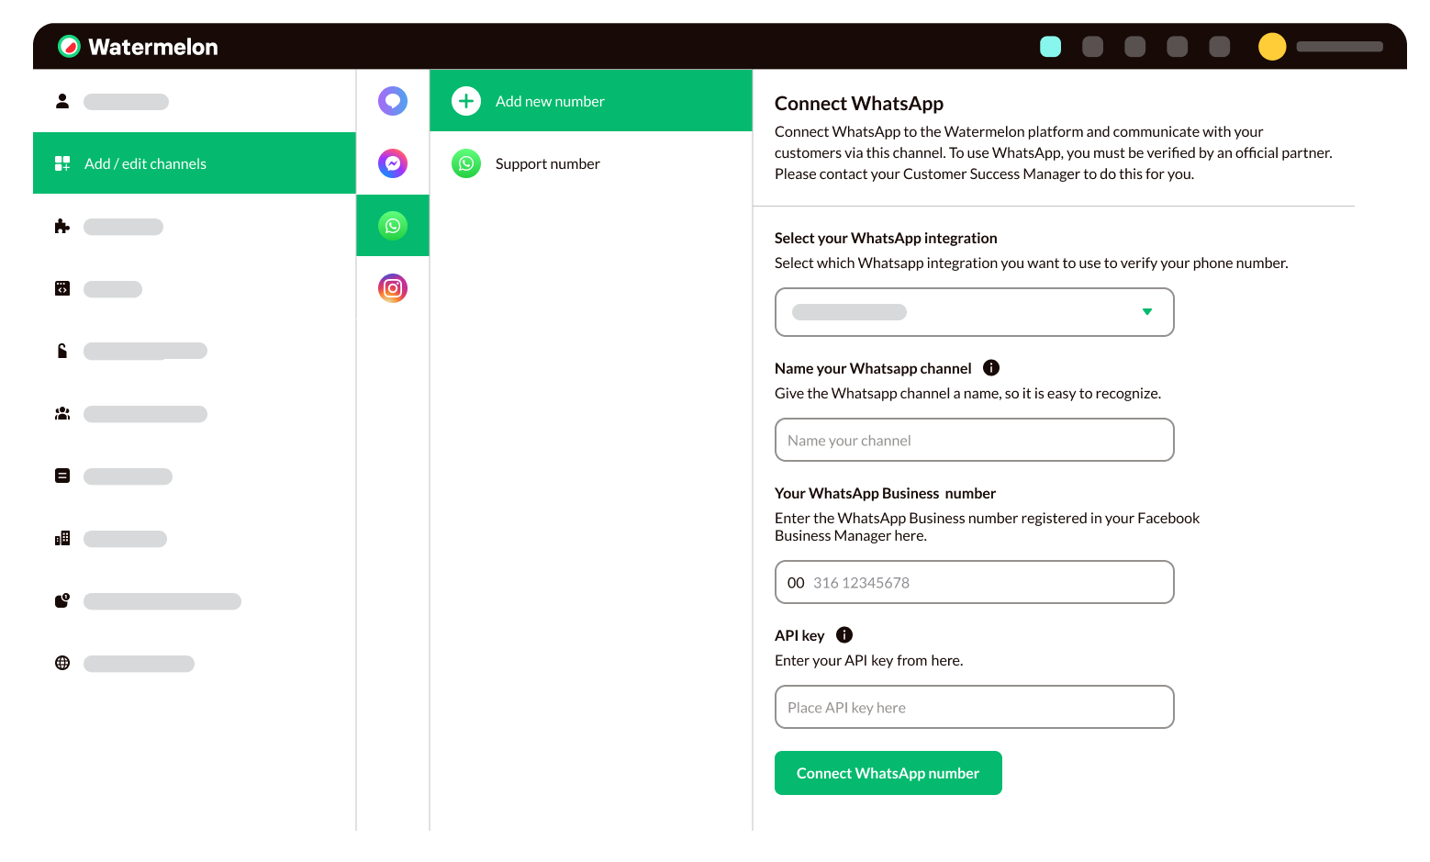Open the team members group sidebar icon

(x=62, y=413)
